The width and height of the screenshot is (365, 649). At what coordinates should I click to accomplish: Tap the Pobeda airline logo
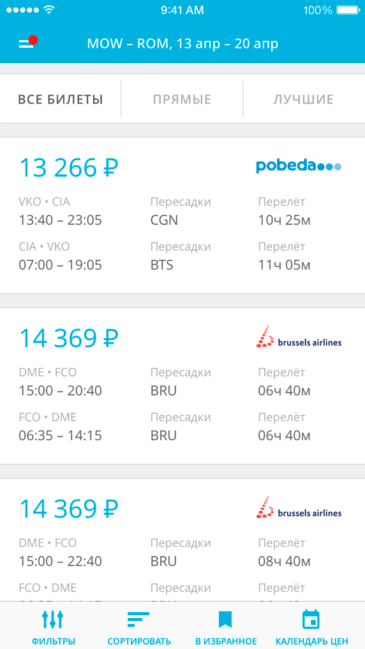click(299, 166)
